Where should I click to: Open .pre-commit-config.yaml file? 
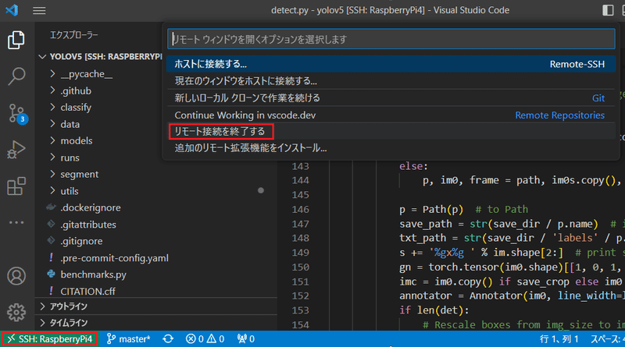tap(114, 258)
